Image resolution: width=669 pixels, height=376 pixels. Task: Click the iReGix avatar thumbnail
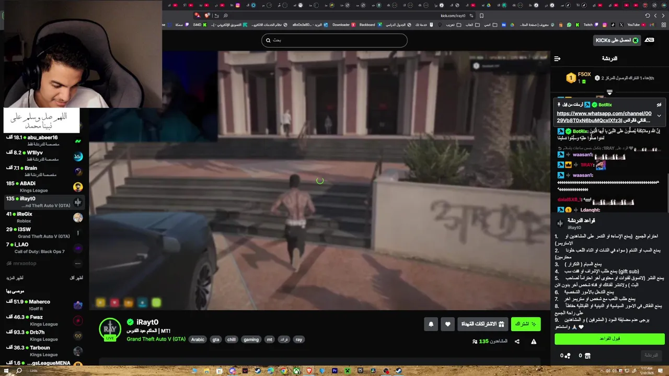coord(78,217)
